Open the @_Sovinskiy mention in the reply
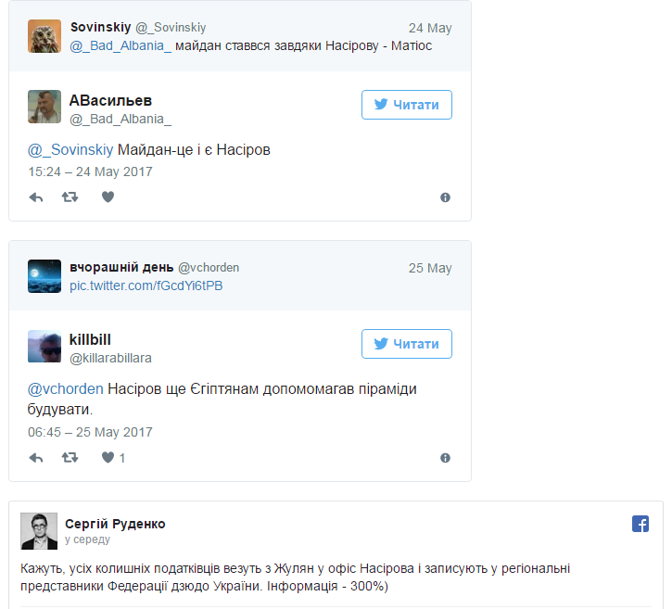The height and width of the screenshot is (609, 672). point(70,150)
